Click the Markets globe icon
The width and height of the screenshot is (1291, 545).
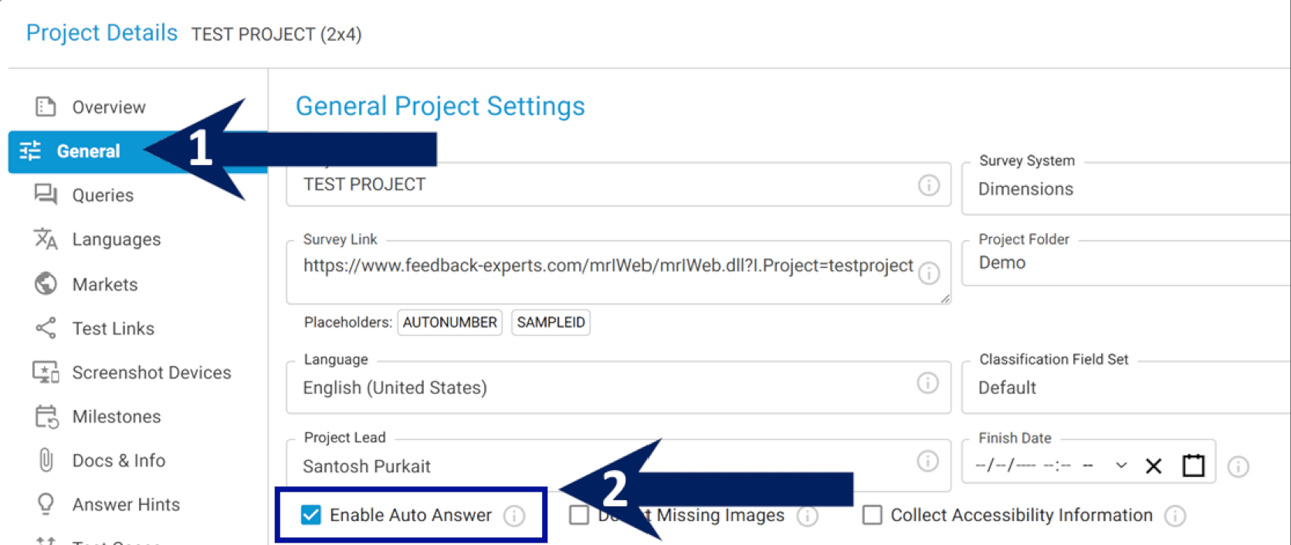46,284
